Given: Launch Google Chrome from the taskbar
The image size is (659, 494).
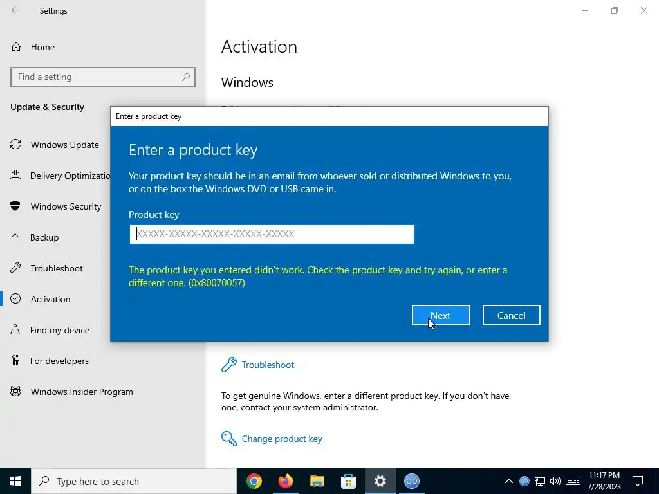Looking at the screenshot, I should (254, 481).
